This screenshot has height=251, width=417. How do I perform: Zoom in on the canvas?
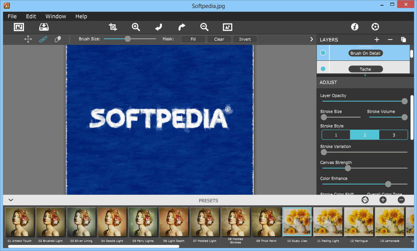tap(136, 27)
